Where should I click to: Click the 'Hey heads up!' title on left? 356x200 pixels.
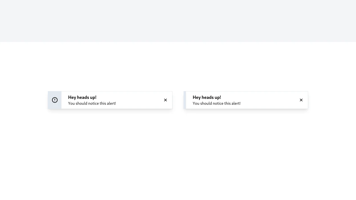pyautogui.click(x=82, y=97)
